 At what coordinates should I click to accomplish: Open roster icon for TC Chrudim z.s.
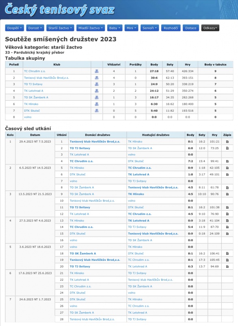point(97,71)
